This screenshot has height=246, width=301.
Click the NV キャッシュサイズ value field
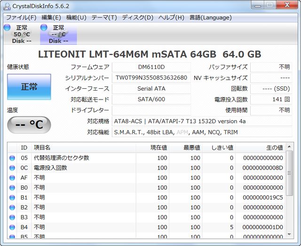pos(271,78)
